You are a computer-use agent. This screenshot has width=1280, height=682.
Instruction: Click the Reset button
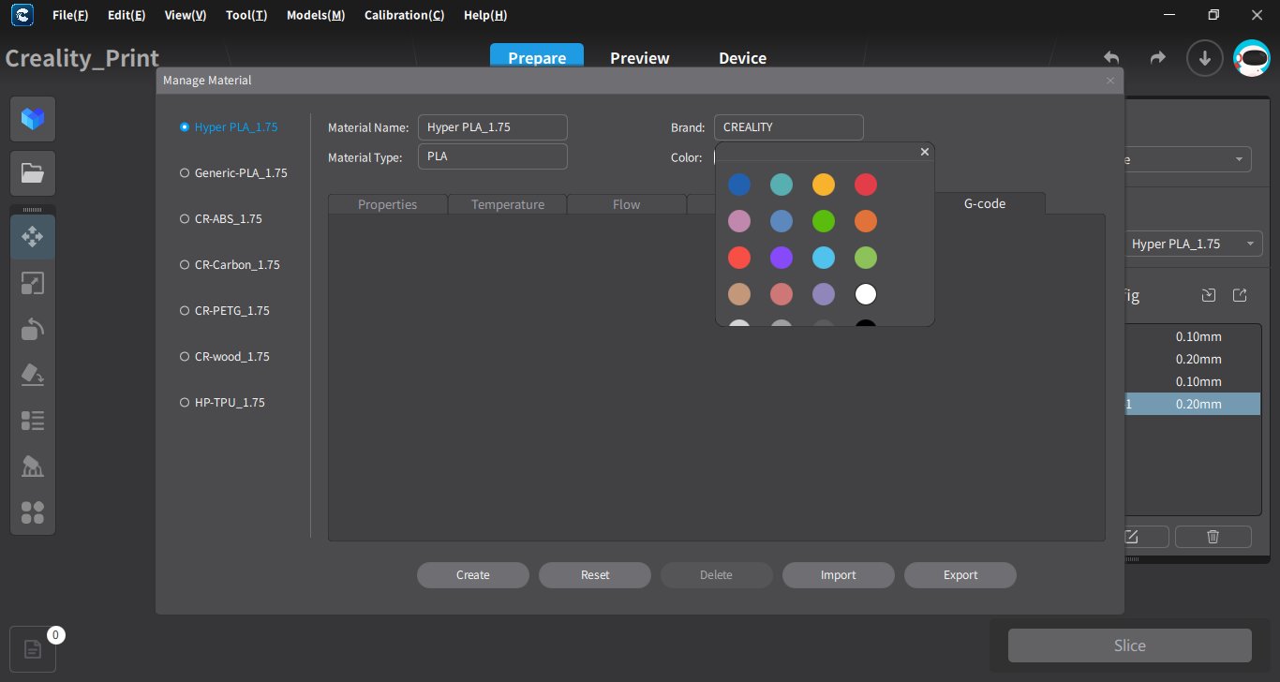(x=595, y=575)
